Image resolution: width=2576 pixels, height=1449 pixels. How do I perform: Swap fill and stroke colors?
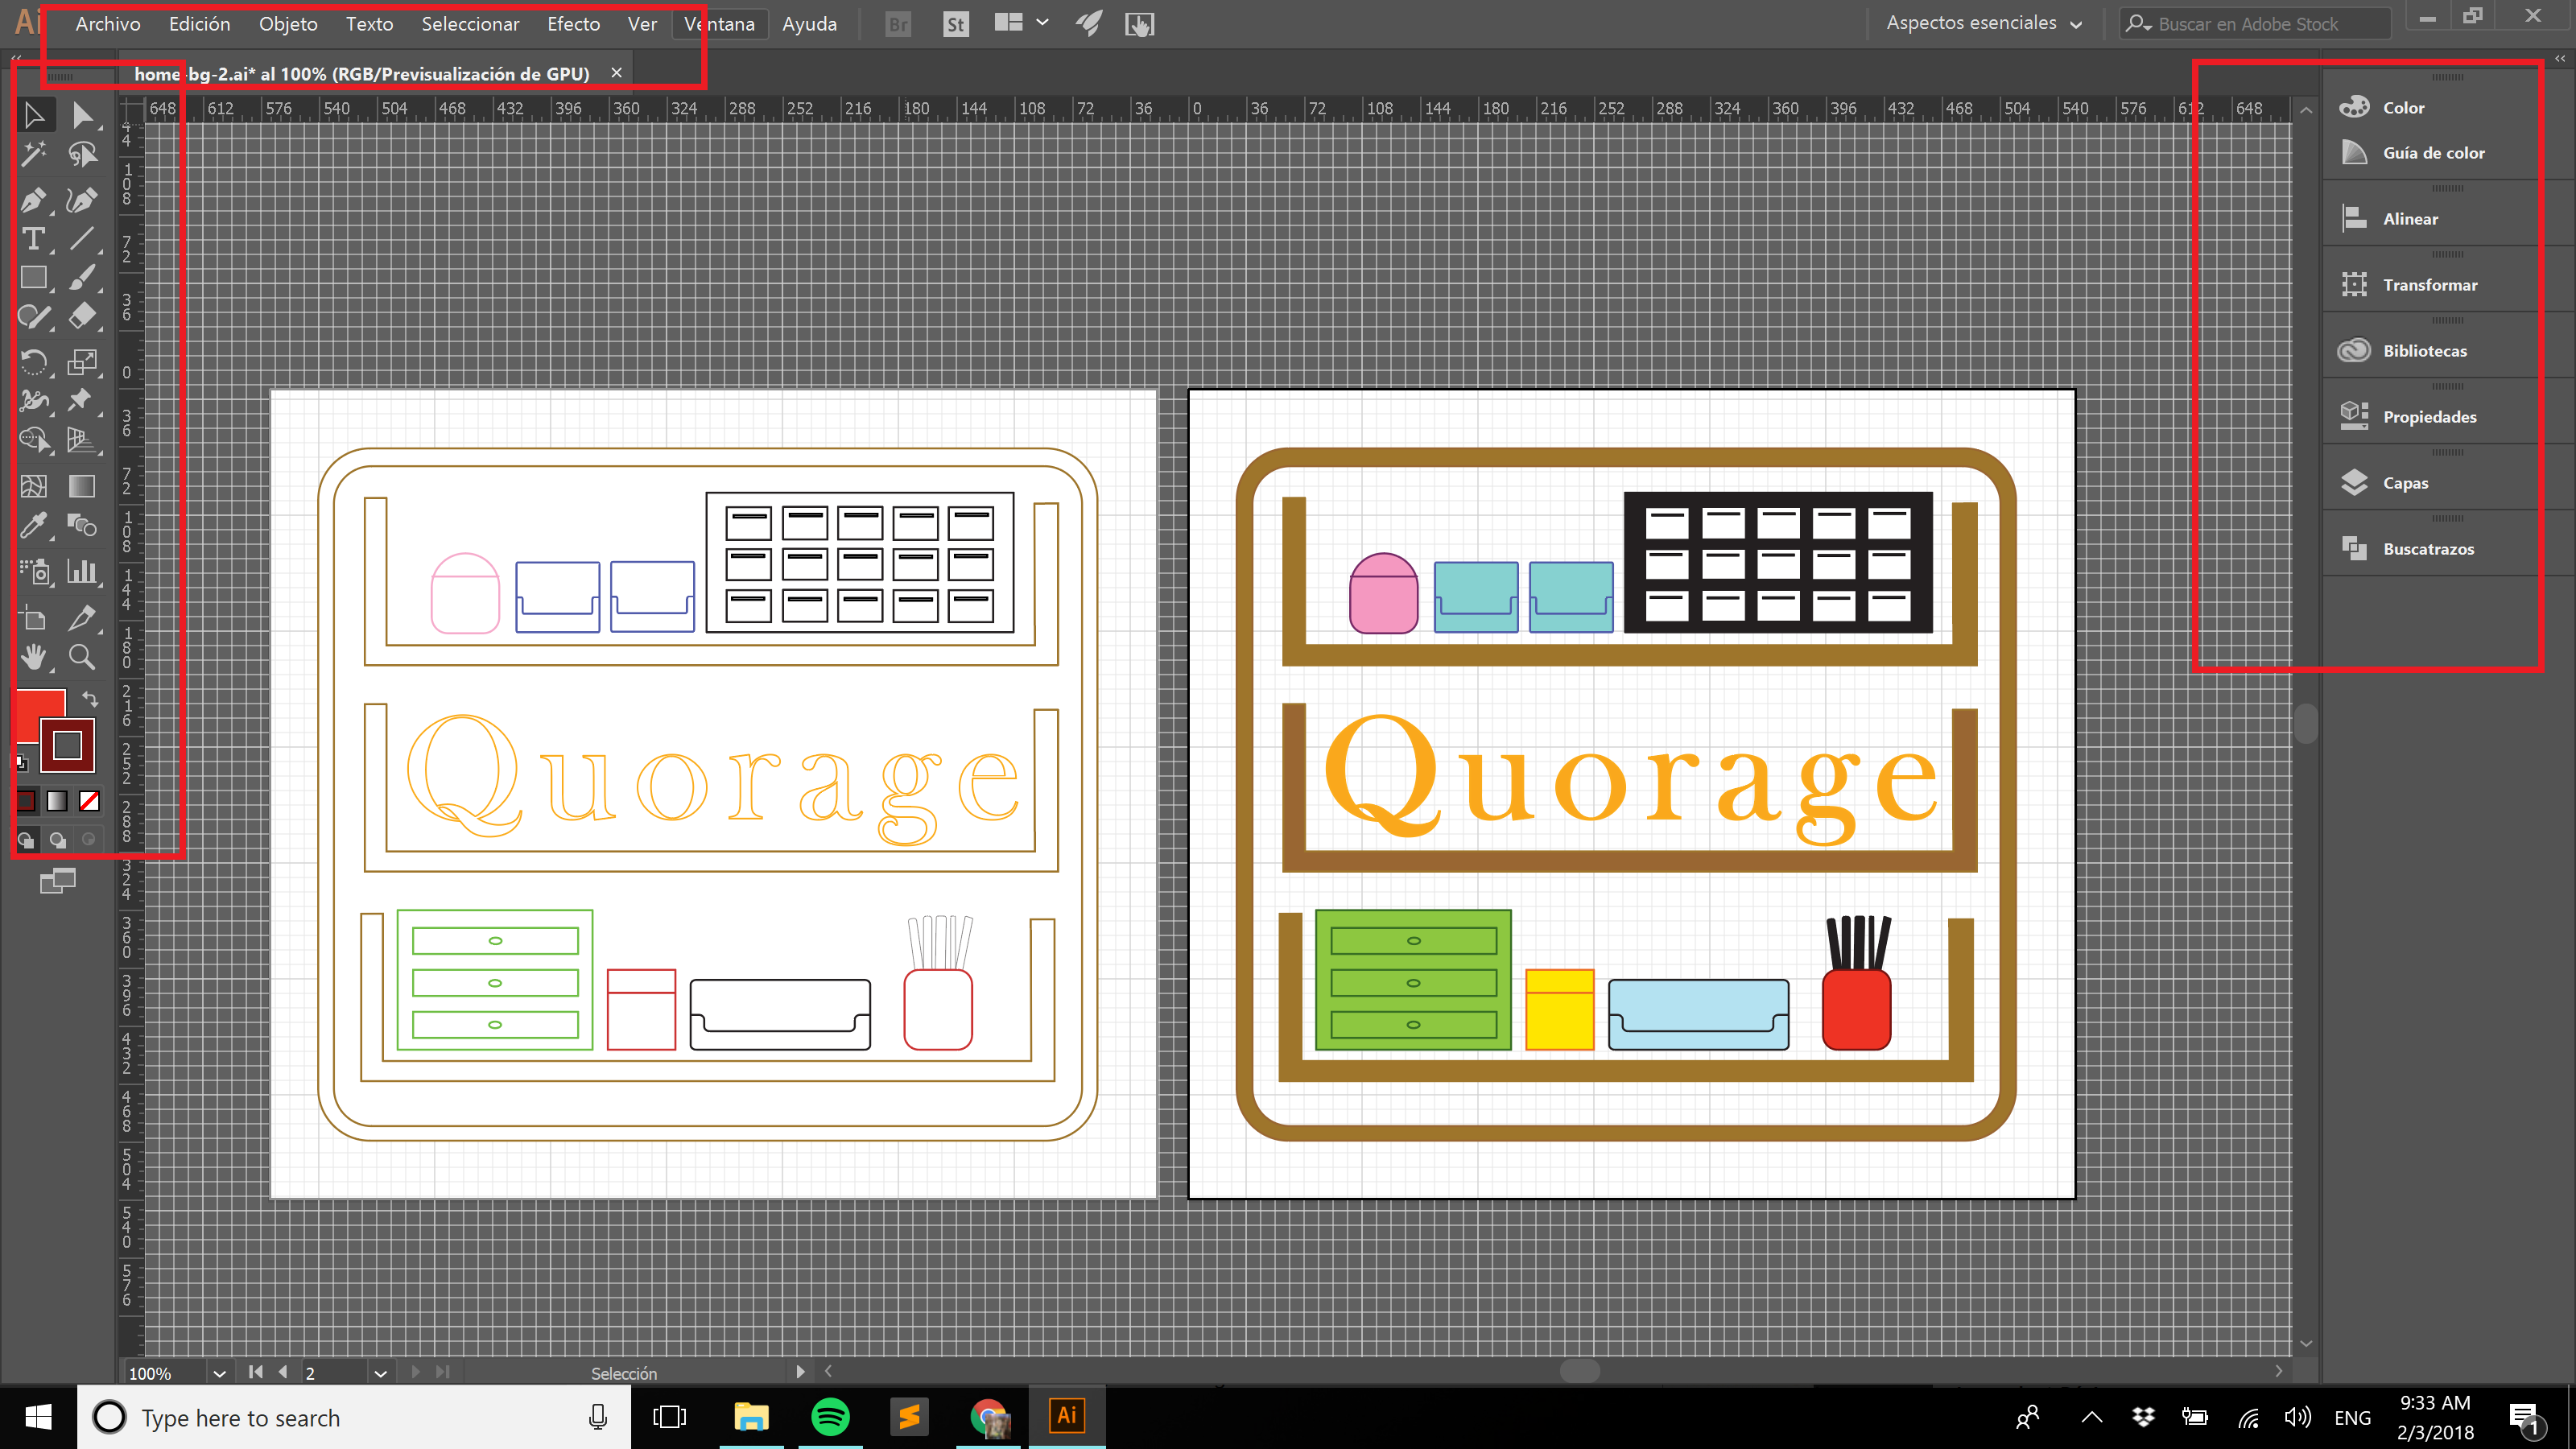coord(90,698)
